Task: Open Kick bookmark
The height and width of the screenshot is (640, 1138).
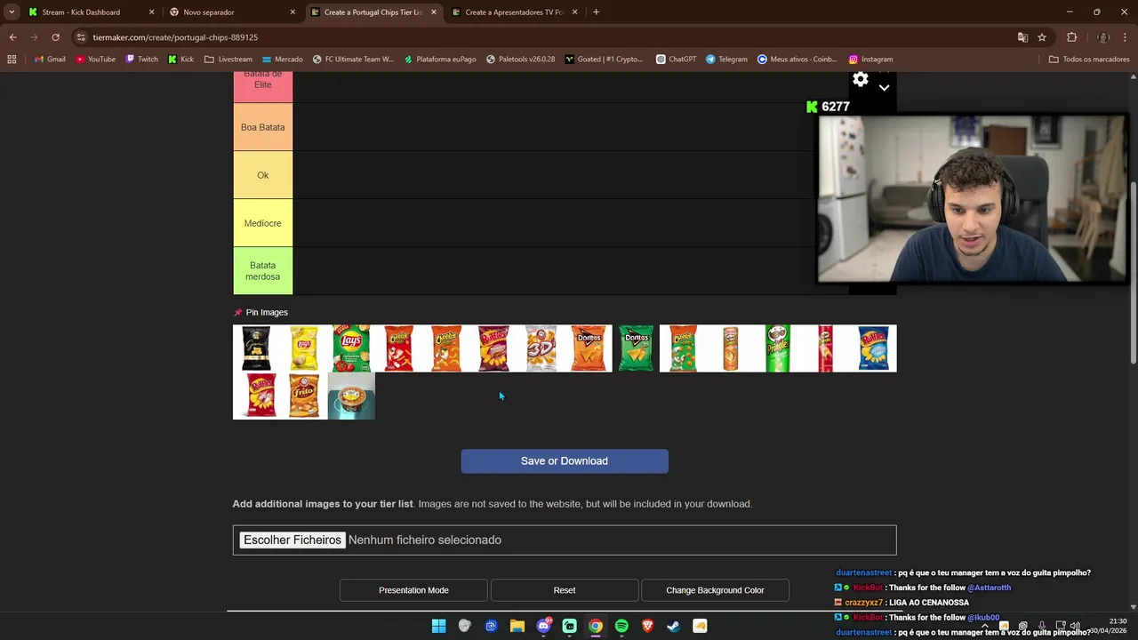Action: (180, 60)
